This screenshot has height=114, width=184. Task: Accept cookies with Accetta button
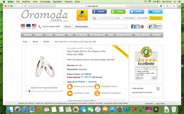click(x=149, y=103)
